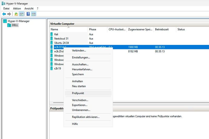
Task: Click the VM icon next to Nextcloud 31
Action: [x=51, y=38]
